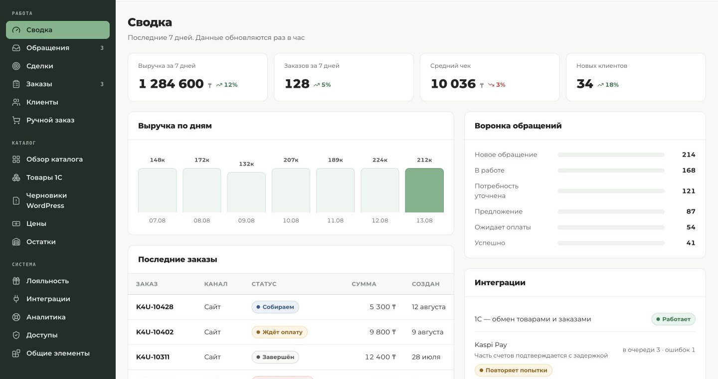Click the Заказы clipboard icon

click(16, 84)
